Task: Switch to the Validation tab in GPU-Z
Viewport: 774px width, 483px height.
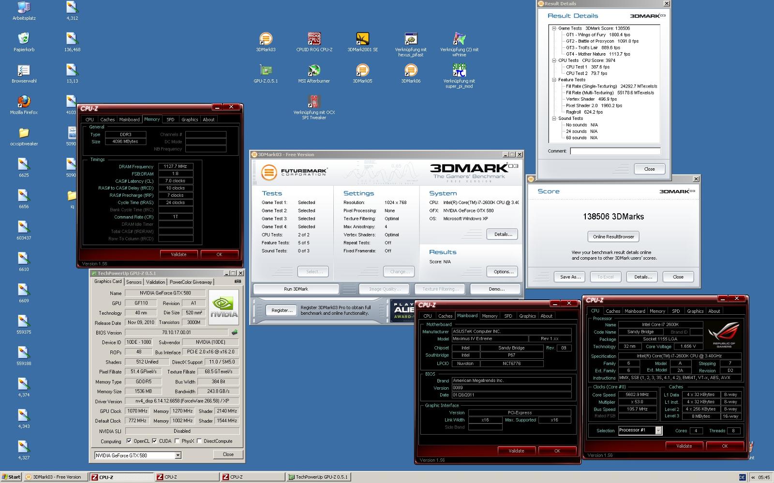Action: pyautogui.click(x=155, y=282)
